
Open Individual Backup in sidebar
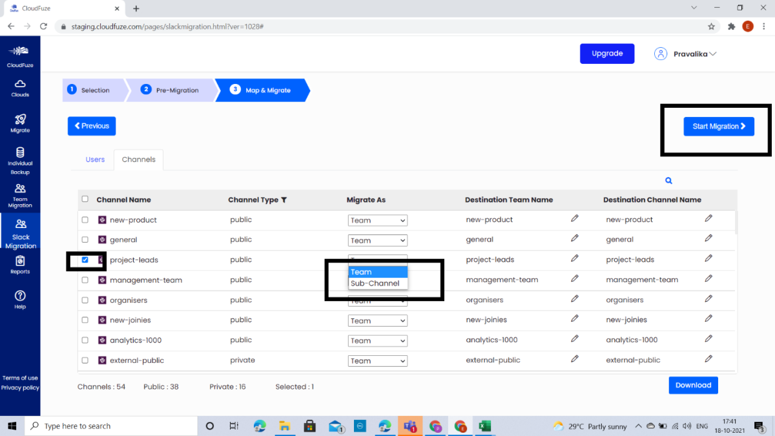tap(20, 161)
